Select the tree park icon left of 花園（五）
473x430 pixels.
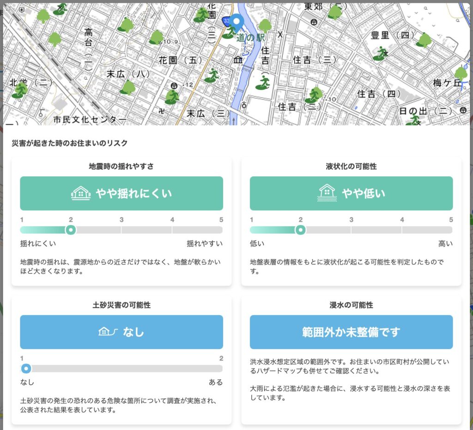tap(157, 37)
